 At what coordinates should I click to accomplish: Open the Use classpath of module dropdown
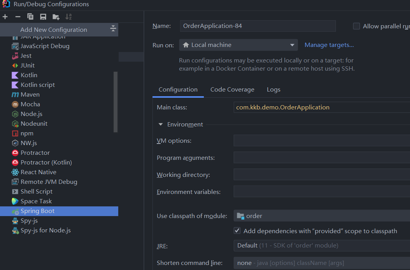click(x=322, y=216)
